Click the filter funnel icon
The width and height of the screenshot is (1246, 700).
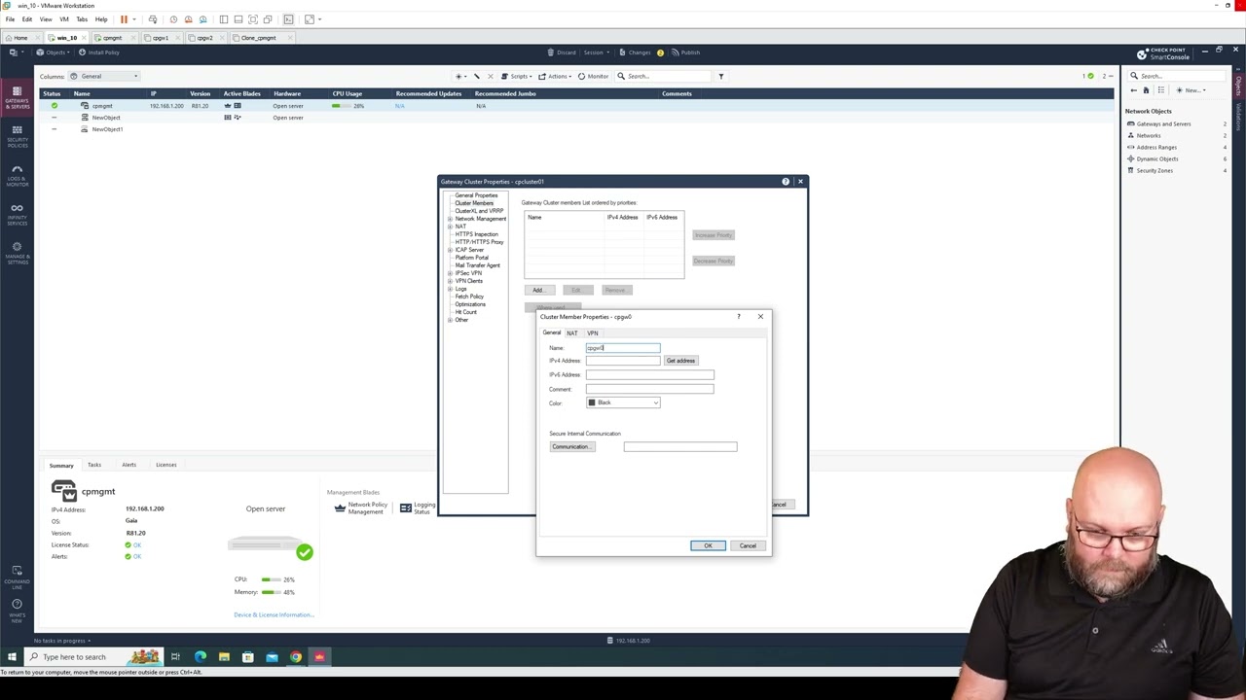click(720, 76)
